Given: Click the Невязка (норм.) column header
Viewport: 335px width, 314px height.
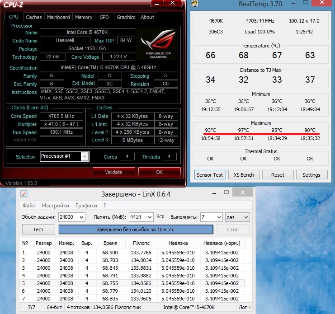Looking at the screenshot, I should point(222,243).
